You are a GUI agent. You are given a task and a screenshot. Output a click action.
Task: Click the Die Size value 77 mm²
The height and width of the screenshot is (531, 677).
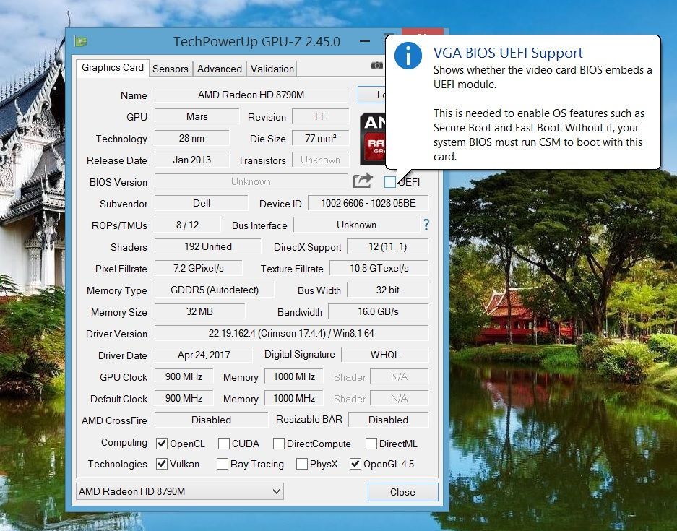[x=320, y=138]
